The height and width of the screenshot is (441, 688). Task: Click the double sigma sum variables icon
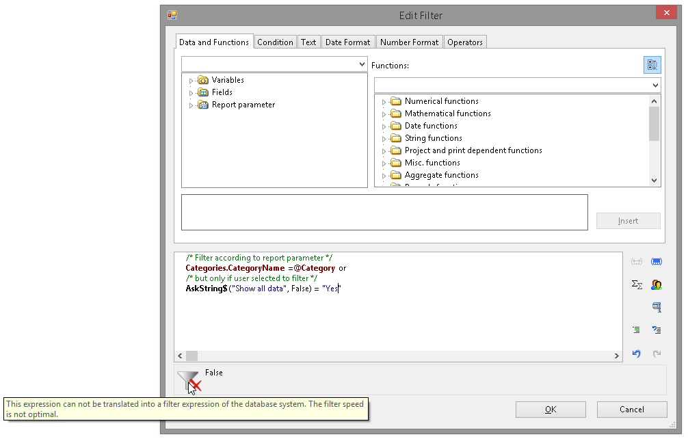coord(637,285)
